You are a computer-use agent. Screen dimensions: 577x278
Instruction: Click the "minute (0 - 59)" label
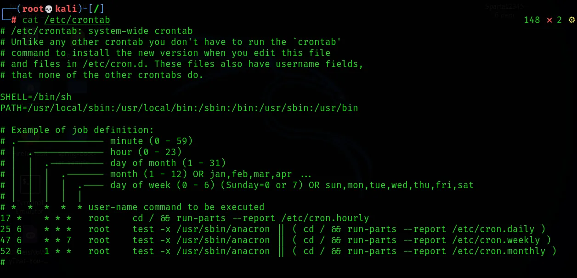coord(152,141)
